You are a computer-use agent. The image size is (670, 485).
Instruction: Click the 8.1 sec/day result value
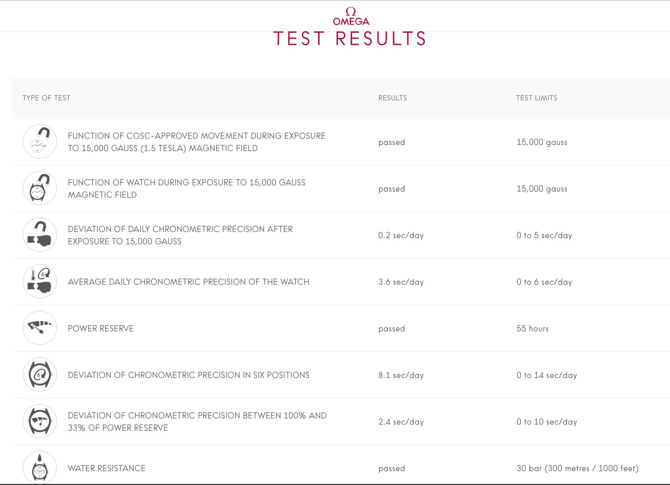[401, 375]
